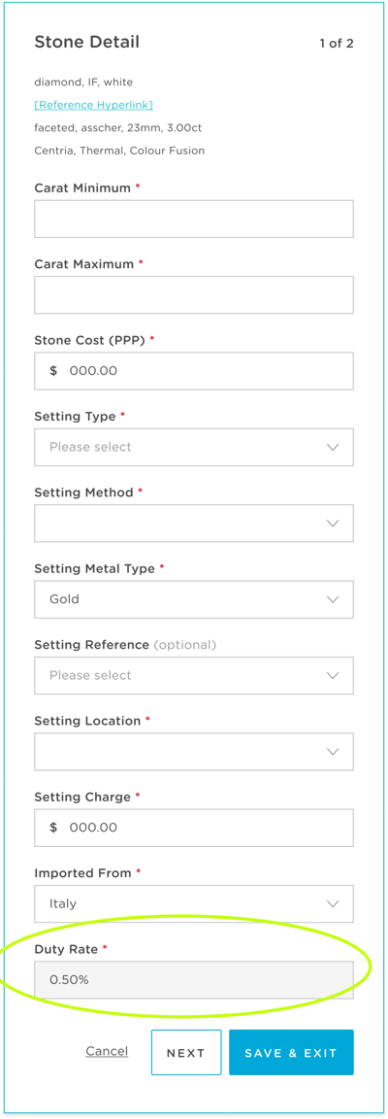Click the Setting Type chevron arrow
The height and width of the screenshot is (1119, 388).
point(333,448)
